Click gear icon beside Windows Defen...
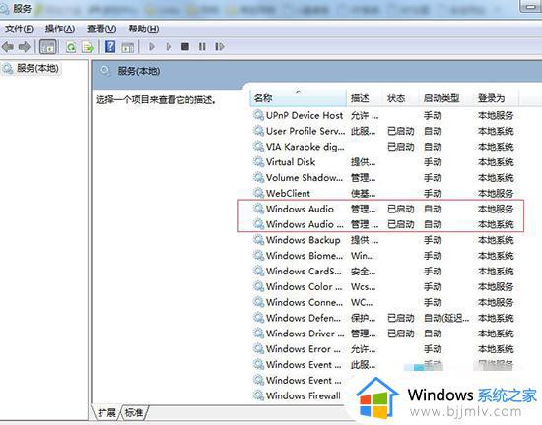 coord(258,318)
